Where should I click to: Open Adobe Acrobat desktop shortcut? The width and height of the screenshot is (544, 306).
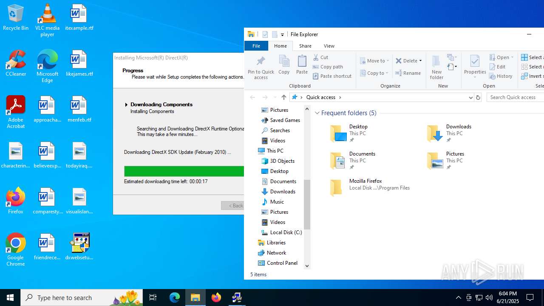16,112
